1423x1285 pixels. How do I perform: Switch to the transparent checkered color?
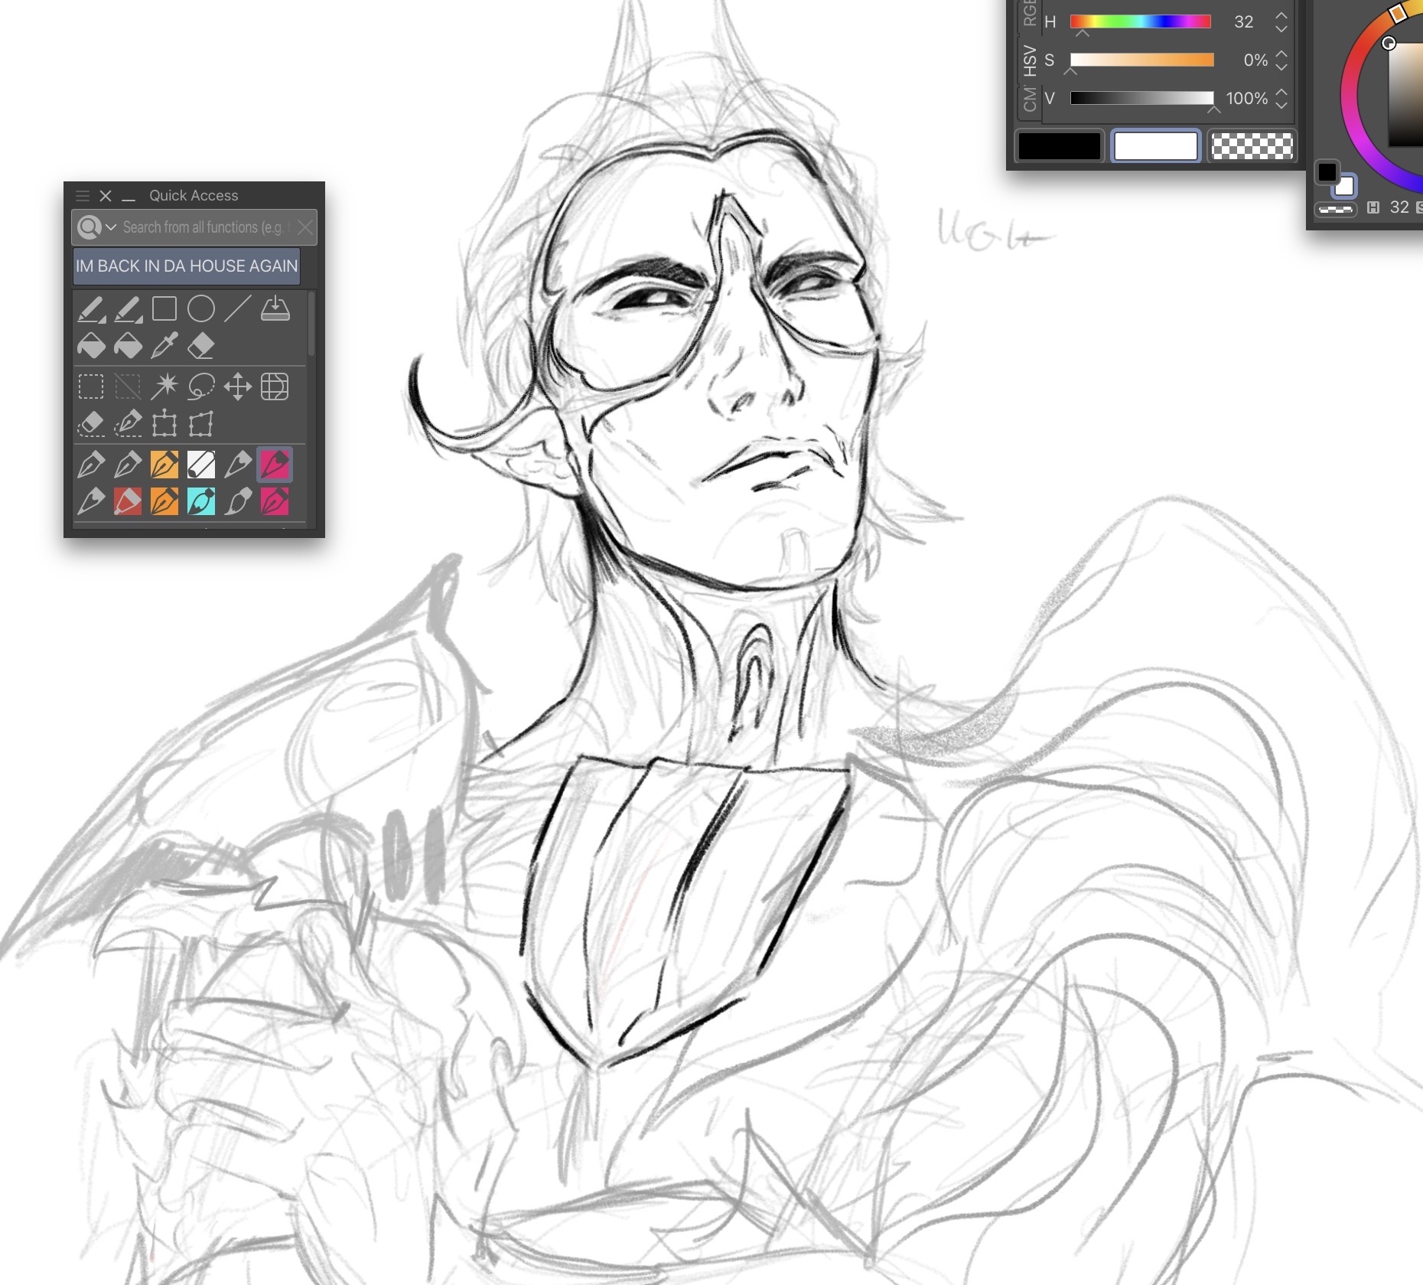1252,146
